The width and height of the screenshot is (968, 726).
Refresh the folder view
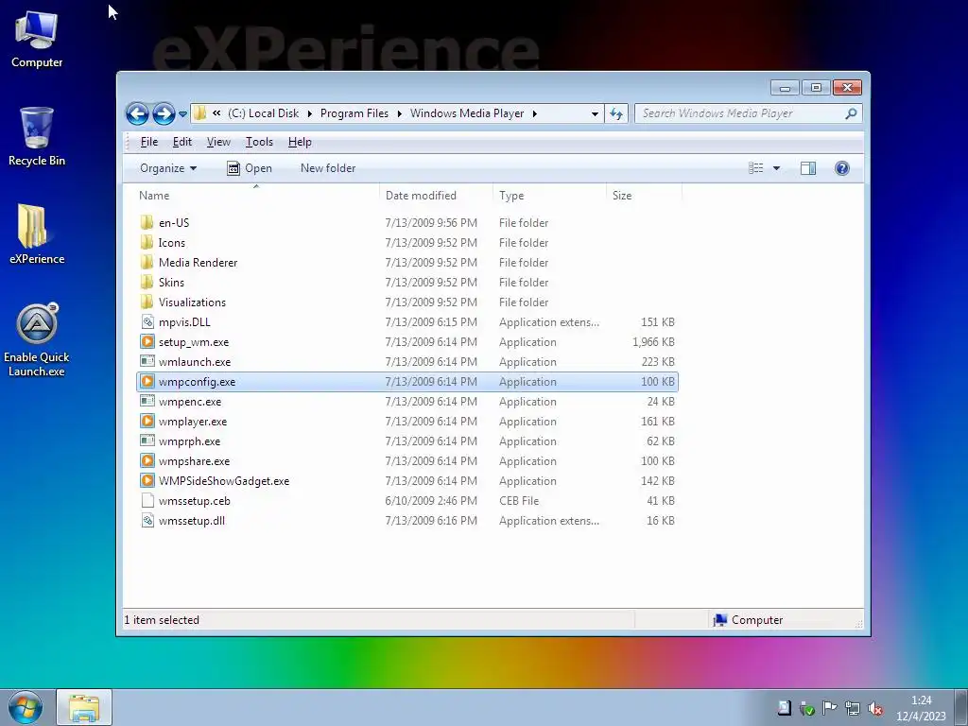pos(616,113)
